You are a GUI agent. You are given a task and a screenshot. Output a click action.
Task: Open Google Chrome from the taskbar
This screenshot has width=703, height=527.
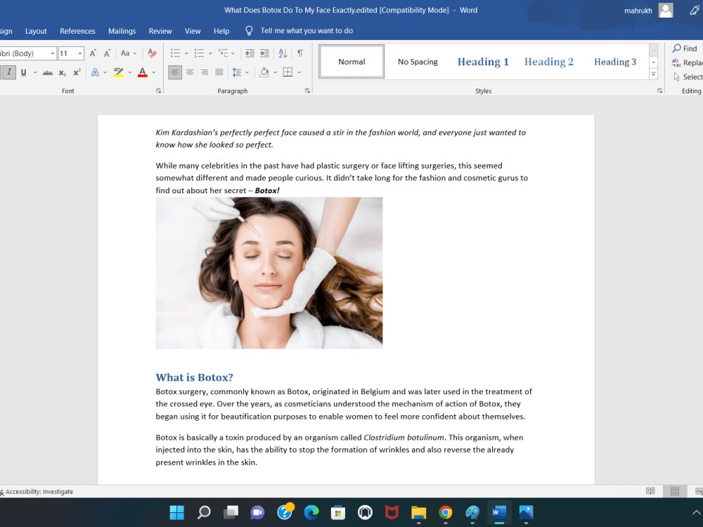pos(445,512)
